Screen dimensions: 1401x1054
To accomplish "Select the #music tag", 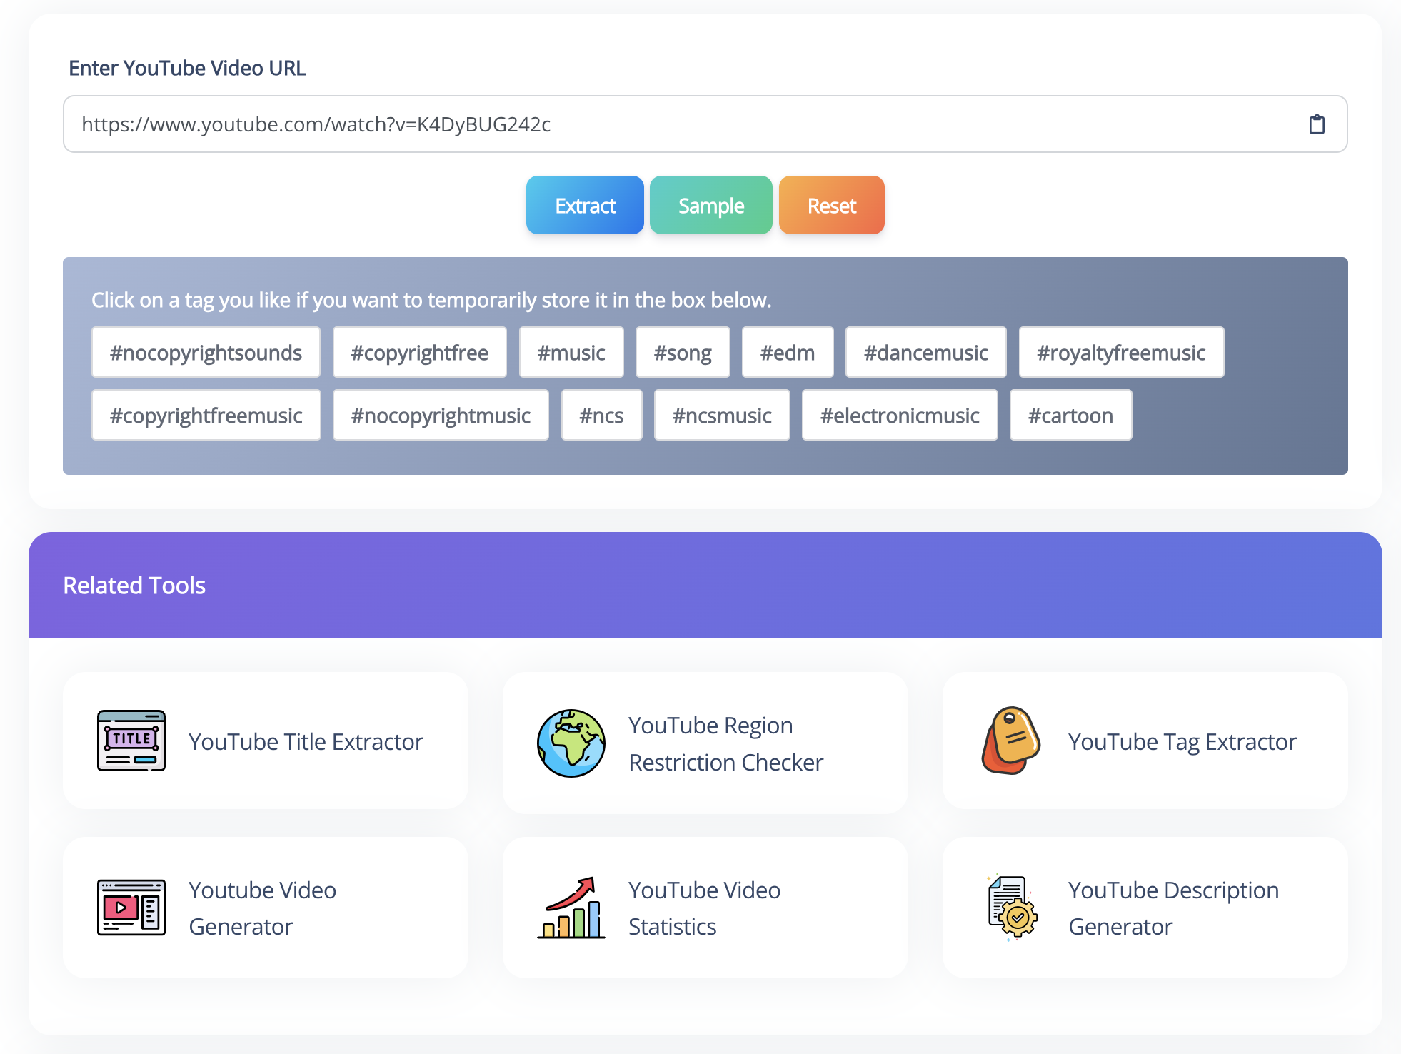I will coord(571,351).
